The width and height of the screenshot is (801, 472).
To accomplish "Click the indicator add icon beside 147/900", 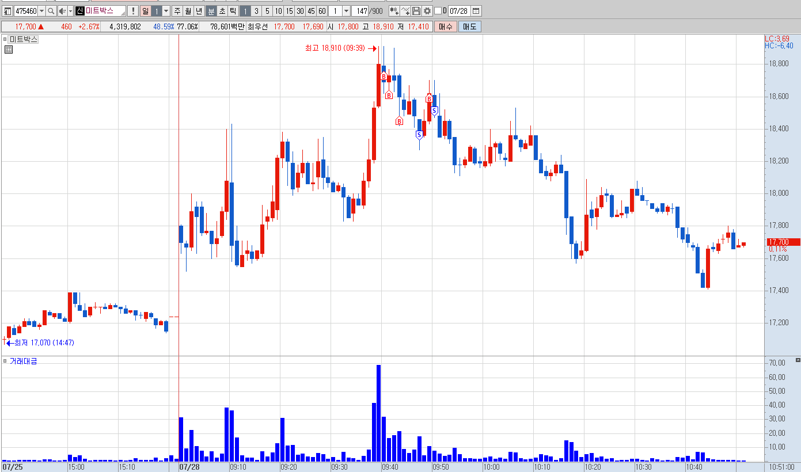I will click(x=394, y=11).
